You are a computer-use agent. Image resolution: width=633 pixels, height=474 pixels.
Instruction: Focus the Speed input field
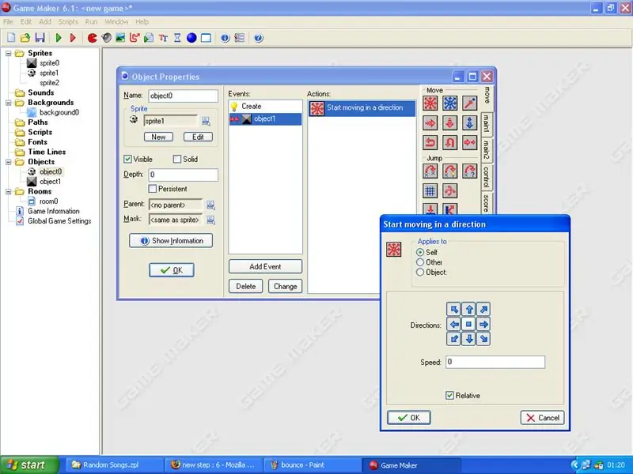495,362
